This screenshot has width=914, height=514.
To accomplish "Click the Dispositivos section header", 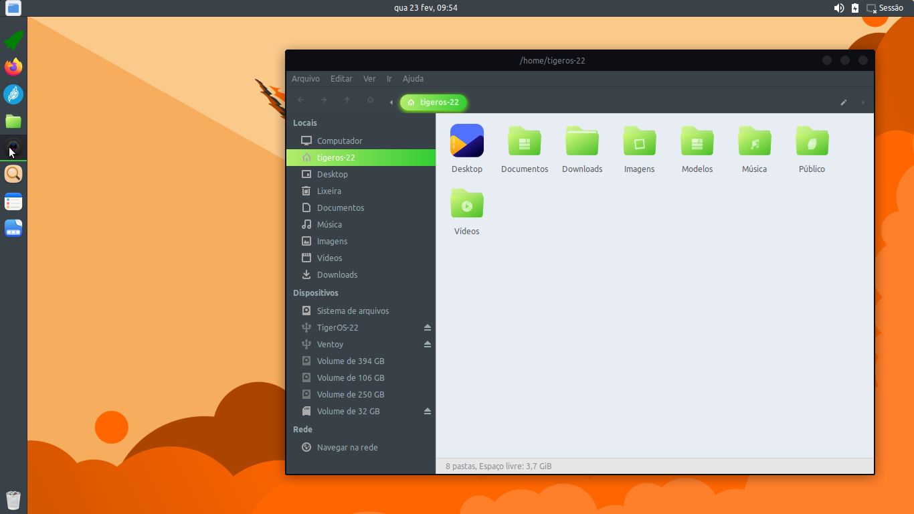I will (316, 292).
